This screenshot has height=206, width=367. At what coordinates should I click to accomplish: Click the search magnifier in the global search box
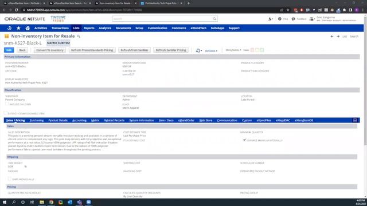coord(214,19)
